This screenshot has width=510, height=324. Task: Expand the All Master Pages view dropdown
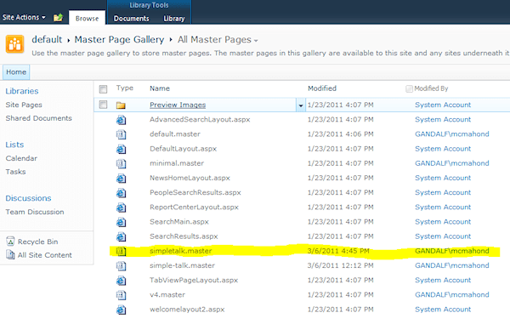[x=256, y=41]
